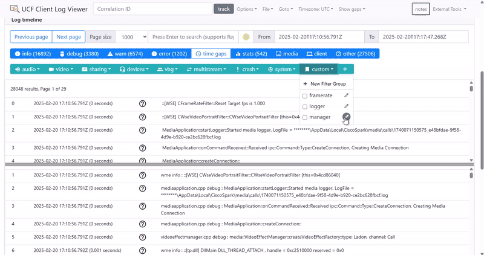484x255 pixels.
Task: Click the question icon on upper startLogger row
Action: pyautogui.click(x=142, y=130)
